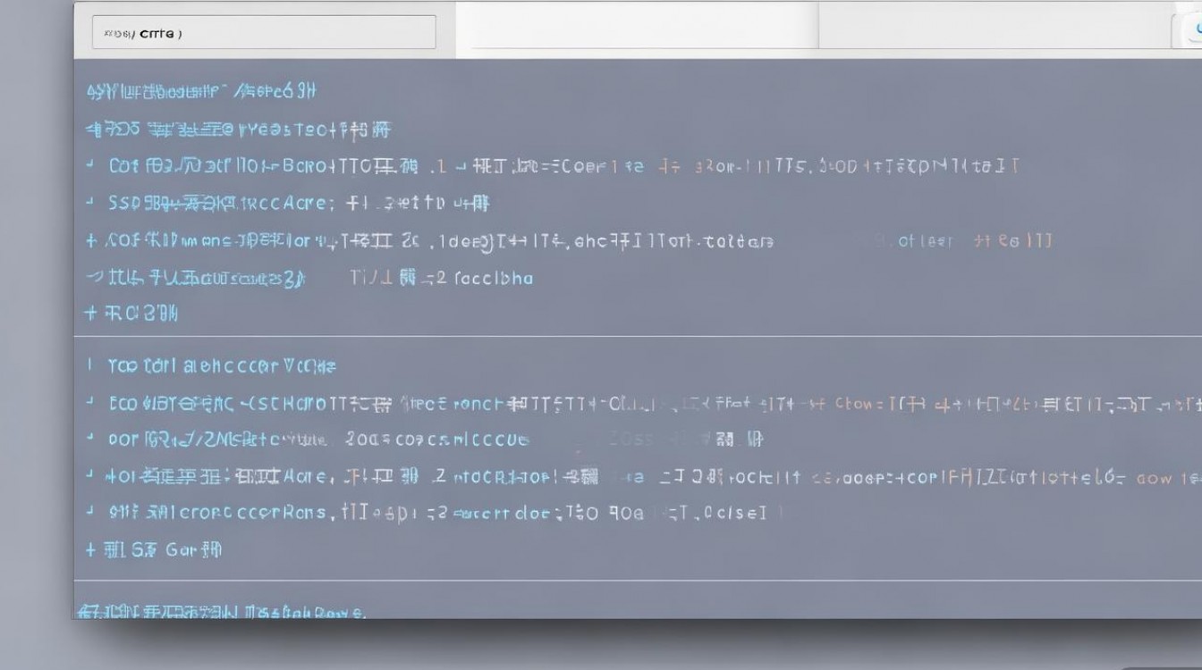This screenshot has width=1202, height=670.
Task: Click the partially visible blue icon button at top-right
Action: [1191, 30]
